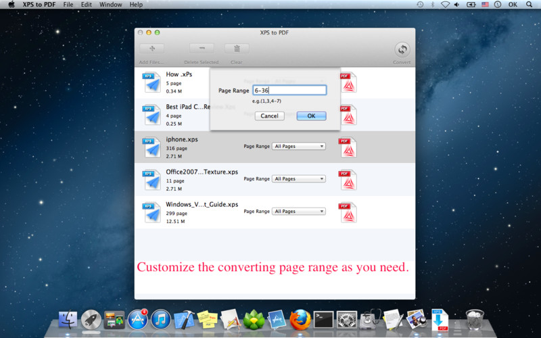Open Finder from the dock
Image resolution: width=541 pixels, height=338 pixels.
(68, 319)
